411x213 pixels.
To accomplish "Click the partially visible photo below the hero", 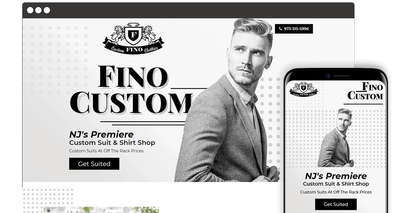I will point(101,210).
